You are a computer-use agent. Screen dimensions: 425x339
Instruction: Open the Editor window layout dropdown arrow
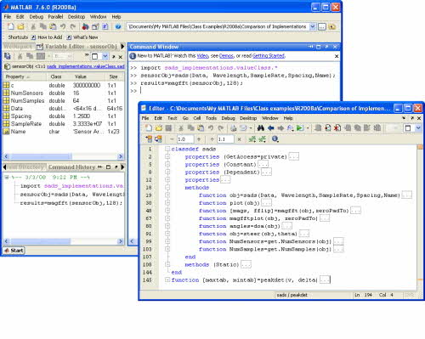pyautogui.click(x=418, y=128)
